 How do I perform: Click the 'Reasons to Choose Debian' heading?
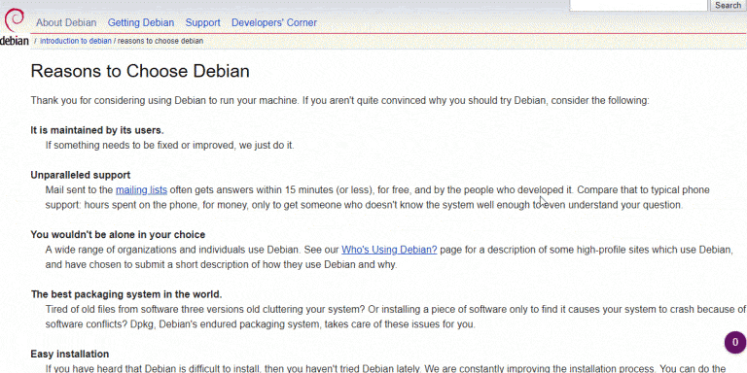[140, 71]
